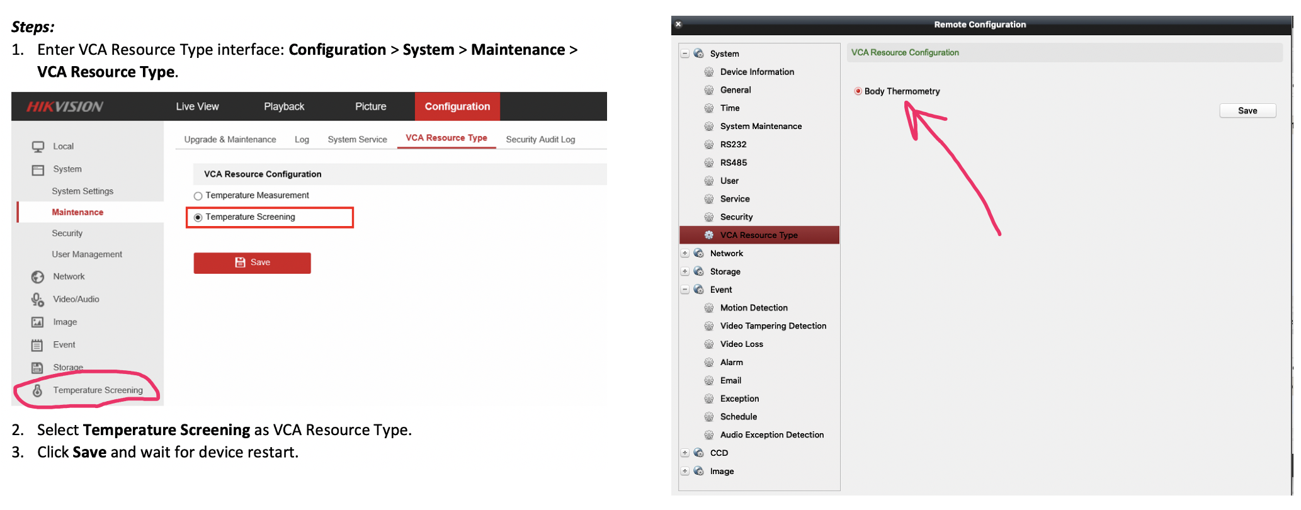Click the Temperature Screening thermometer icon
The height and width of the screenshot is (510, 1301).
(x=38, y=390)
